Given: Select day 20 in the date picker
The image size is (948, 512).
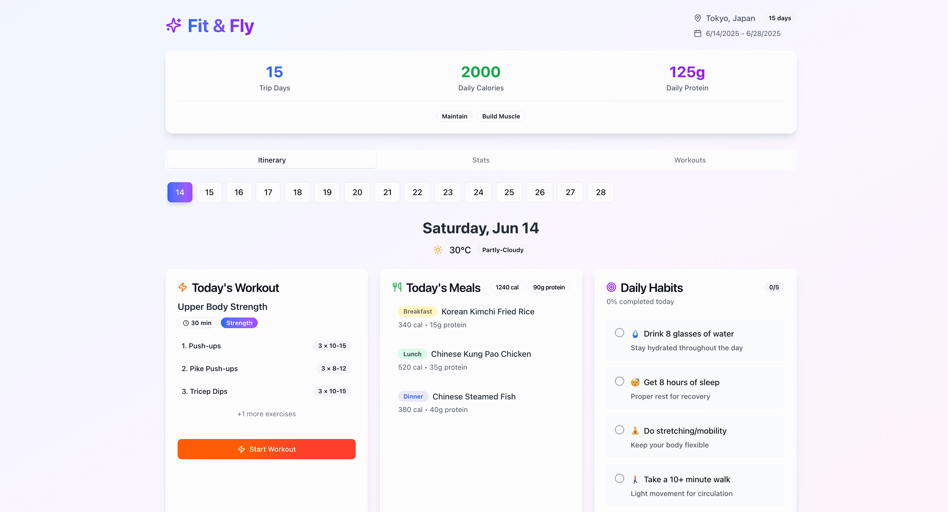Looking at the screenshot, I should tap(357, 192).
